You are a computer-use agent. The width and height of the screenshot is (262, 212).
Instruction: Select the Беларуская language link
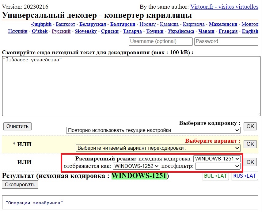(x=93, y=24)
